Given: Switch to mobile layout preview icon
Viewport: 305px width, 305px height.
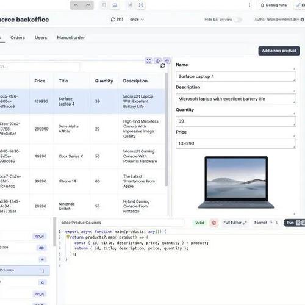Looking at the screenshot, I should (x=104, y=5).
